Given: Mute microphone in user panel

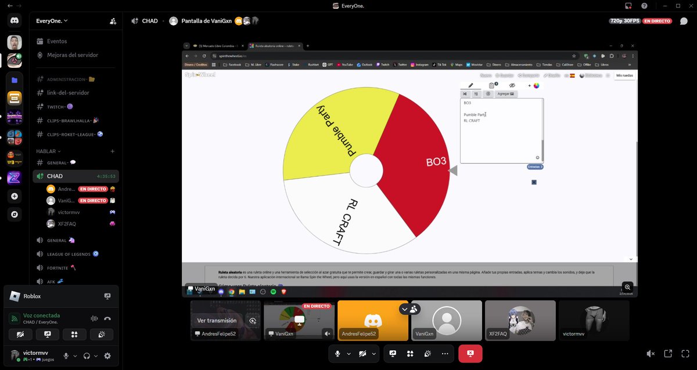Looking at the screenshot, I should tap(66, 356).
